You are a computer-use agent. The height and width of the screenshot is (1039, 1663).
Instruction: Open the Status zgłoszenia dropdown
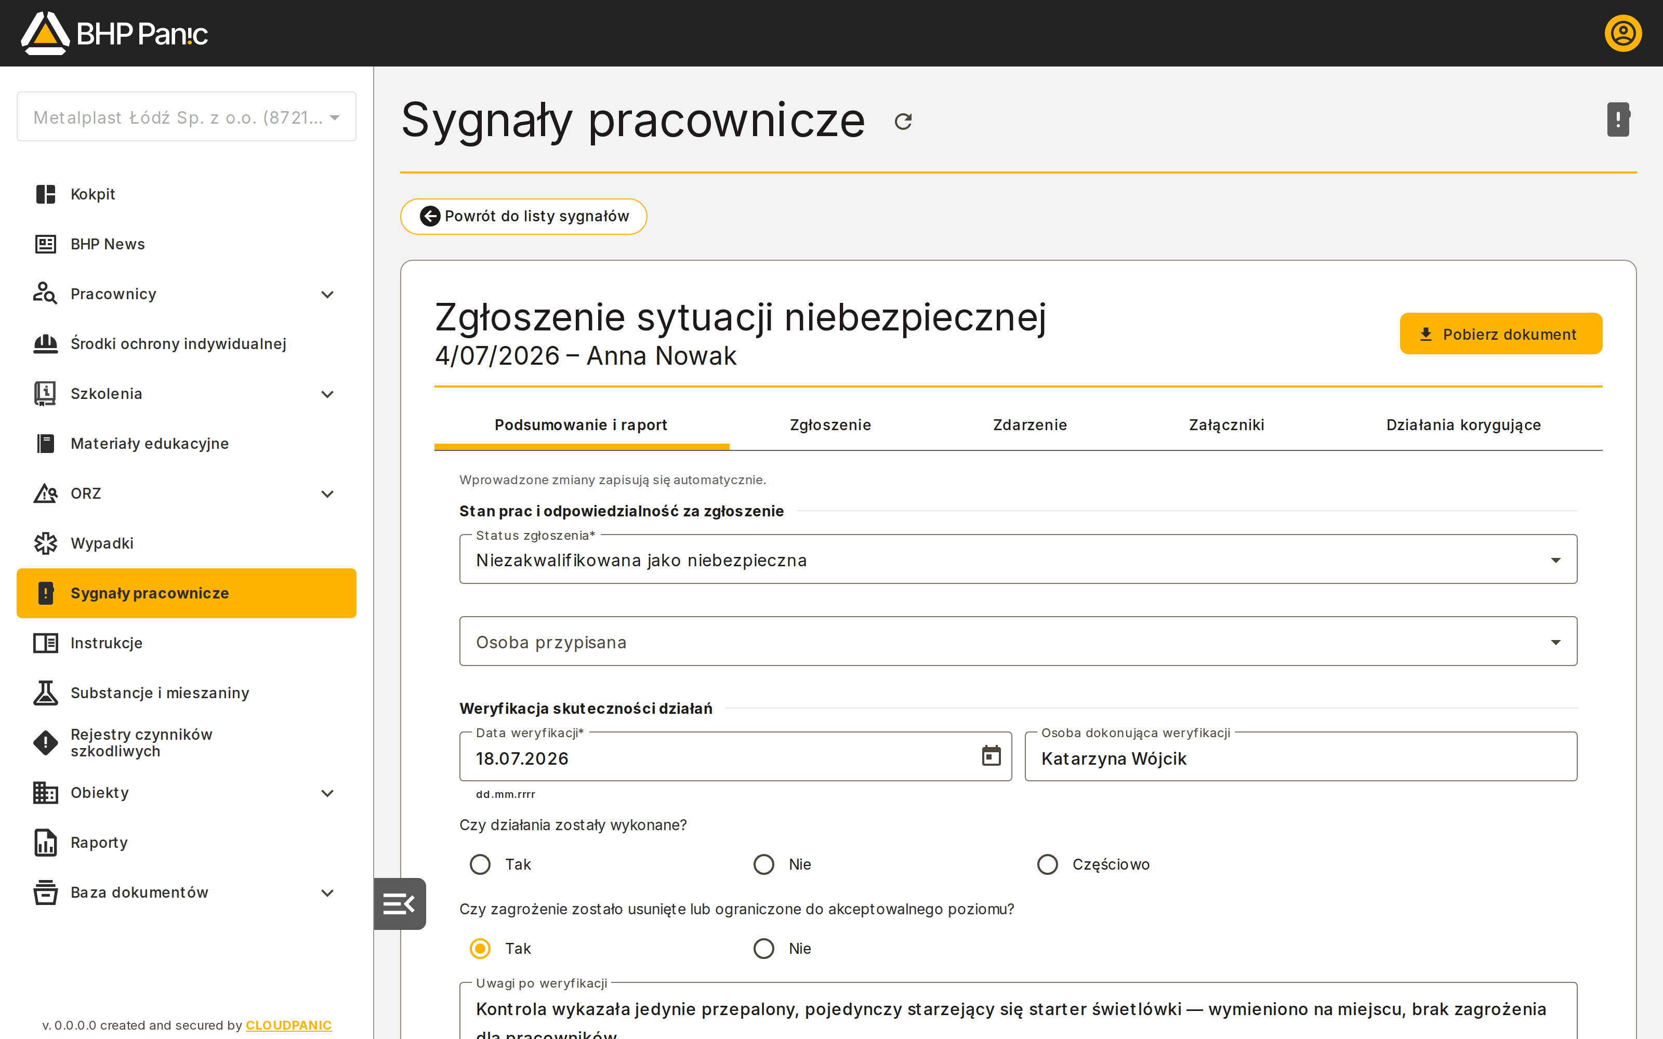click(x=1018, y=560)
